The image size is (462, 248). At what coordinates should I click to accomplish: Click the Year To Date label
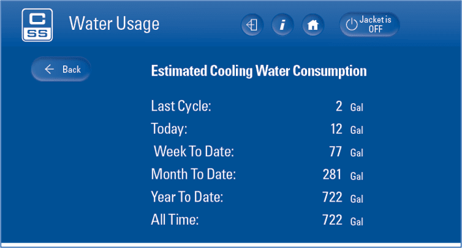(x=187, y=197)
